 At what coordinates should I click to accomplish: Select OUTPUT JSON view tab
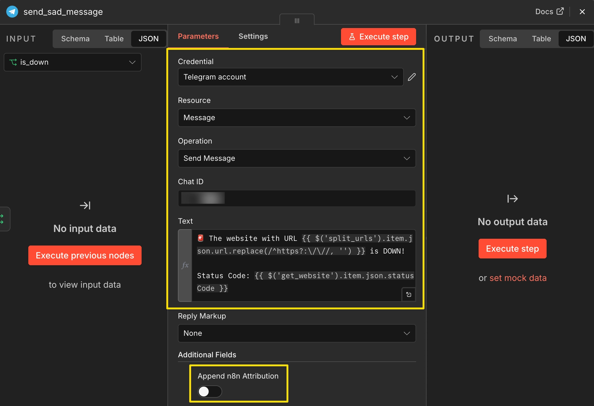(576, 39)
